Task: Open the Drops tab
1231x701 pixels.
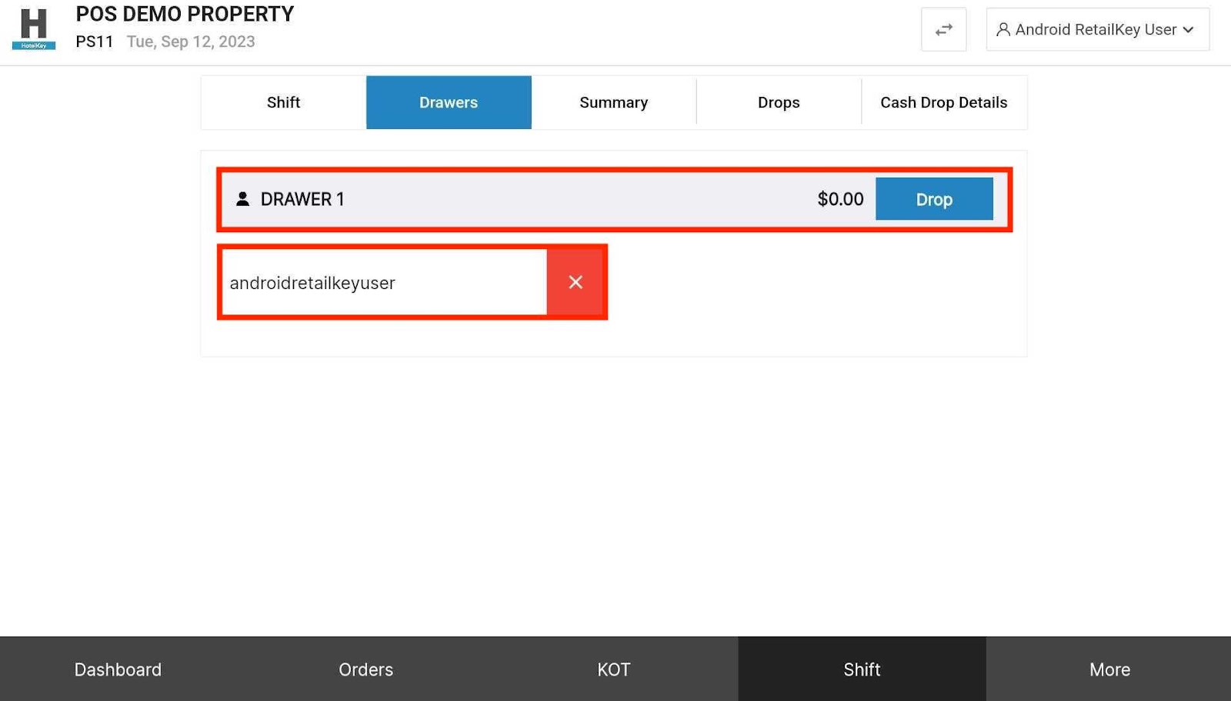Action: pos(779,102)
